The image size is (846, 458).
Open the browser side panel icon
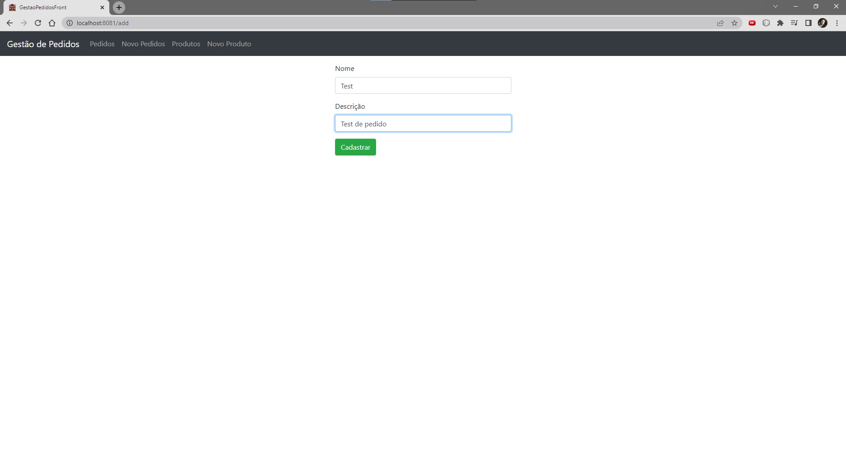[808, 23]
